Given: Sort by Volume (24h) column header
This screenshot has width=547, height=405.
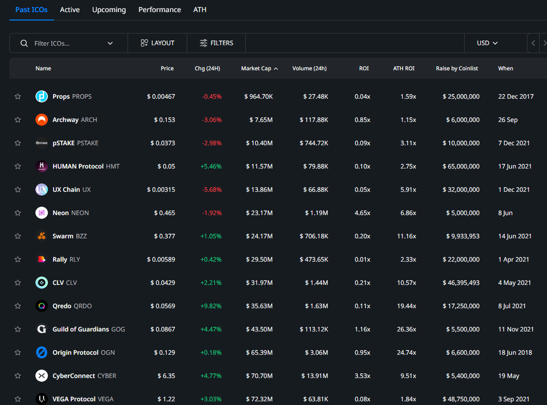Looking at the screenshot, I should pos(310,68).
